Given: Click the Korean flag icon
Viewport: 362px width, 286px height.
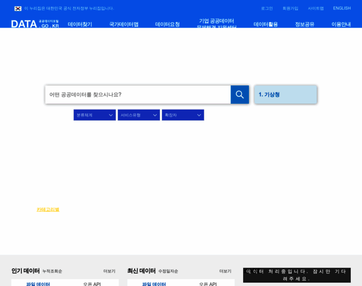Looking at the screenshot, I should coord(18,9).
